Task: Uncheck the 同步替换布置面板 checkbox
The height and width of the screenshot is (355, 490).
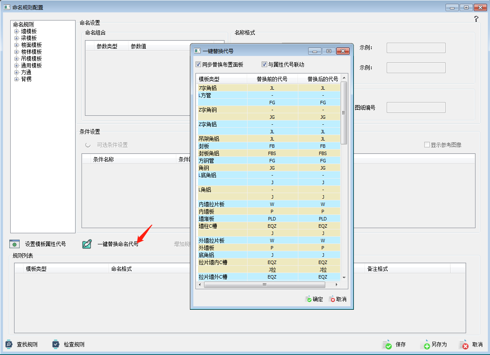Action: 198,65
